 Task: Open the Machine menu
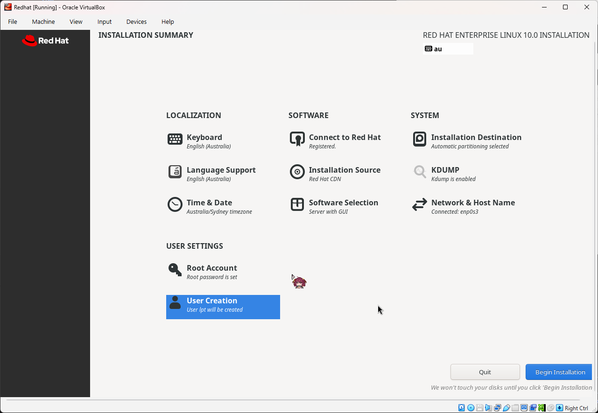tap(43, 21)
